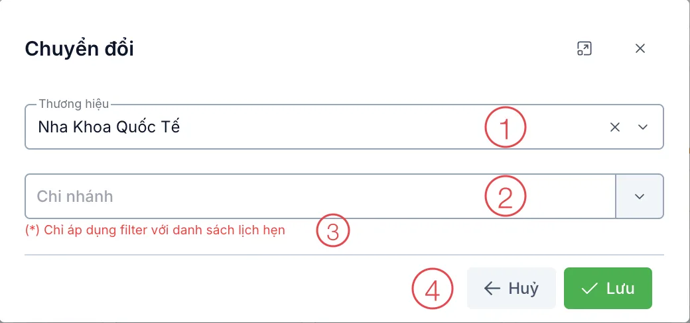This screenshot has width=690, height=323.
Task: Cancel with the Huỷ button
Action: pos(512,289)
